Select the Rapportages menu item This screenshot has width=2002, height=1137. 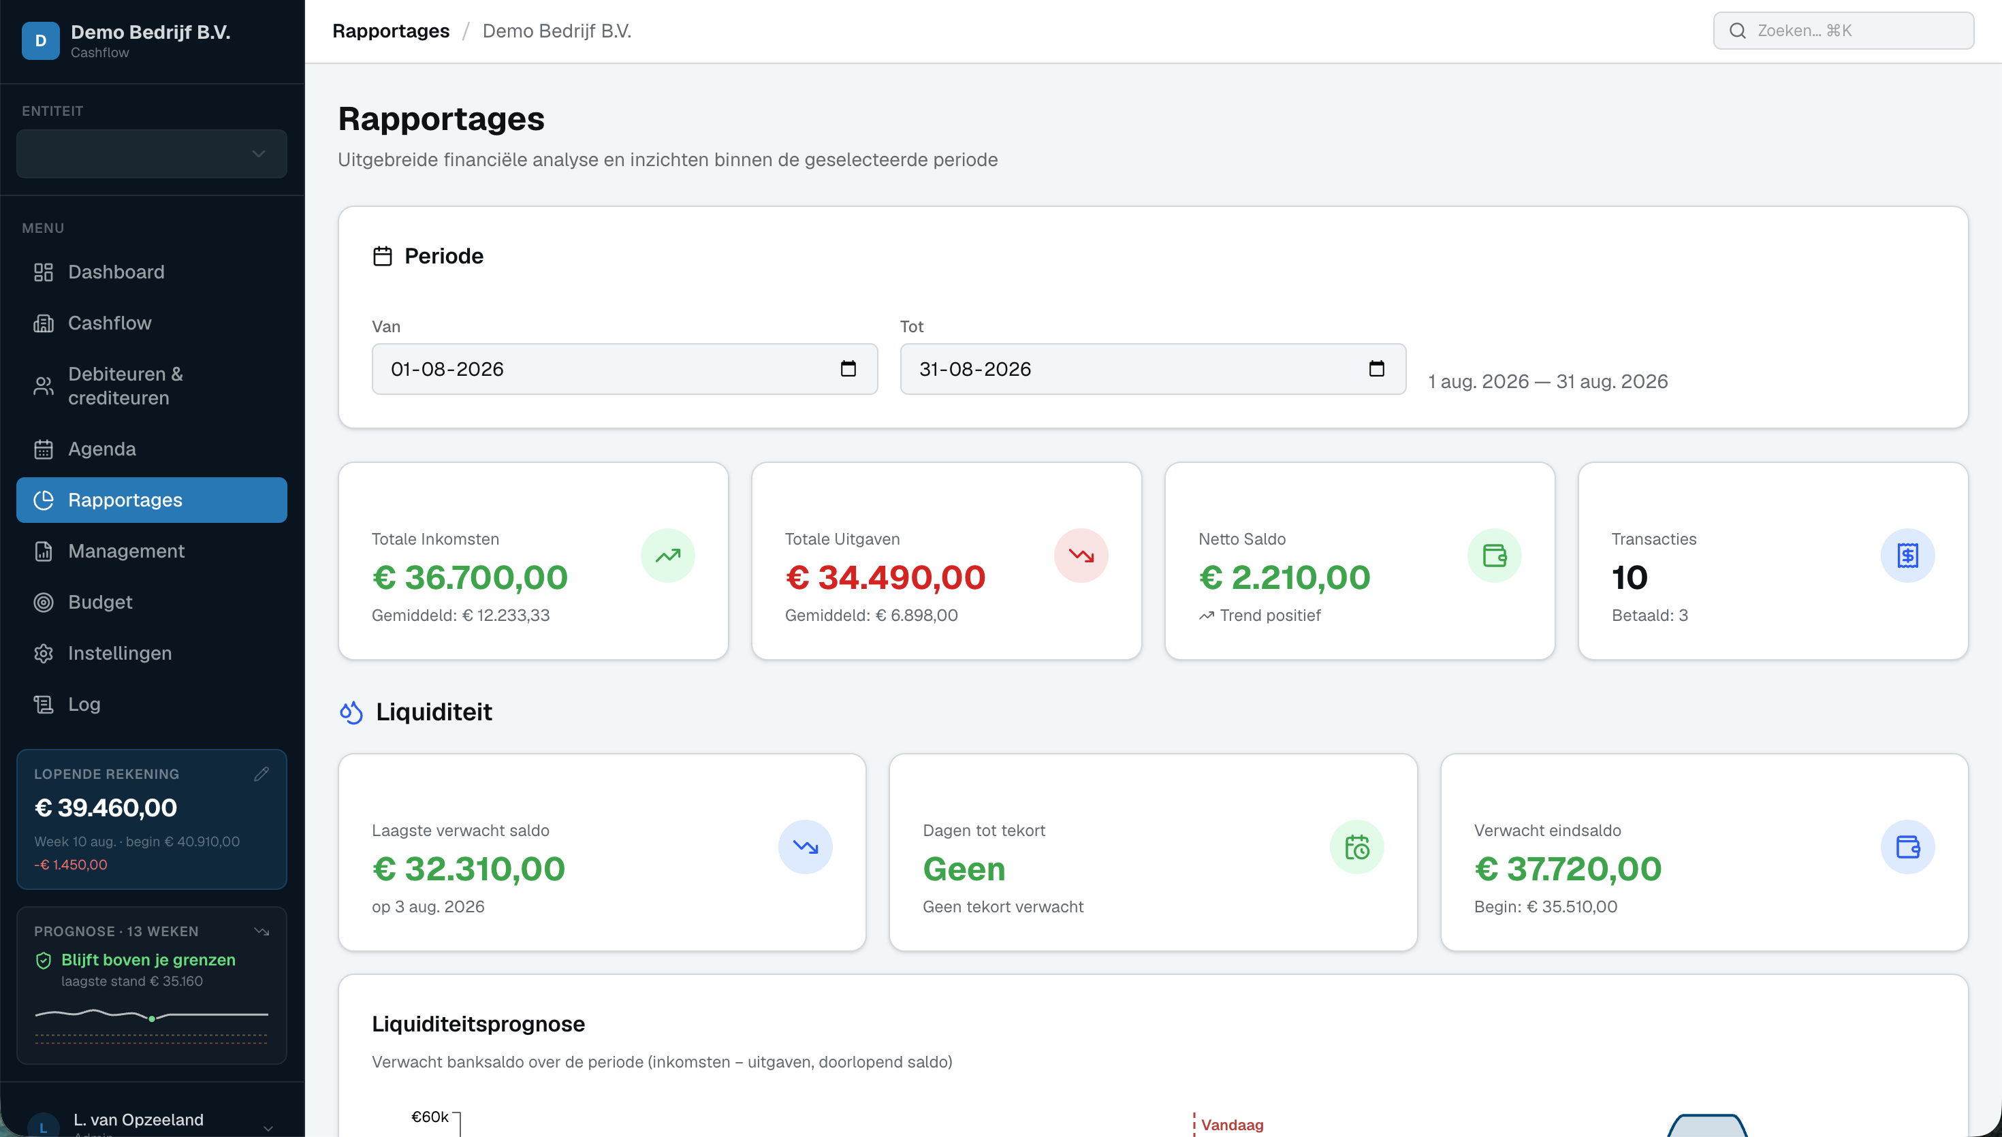(151, 500)
